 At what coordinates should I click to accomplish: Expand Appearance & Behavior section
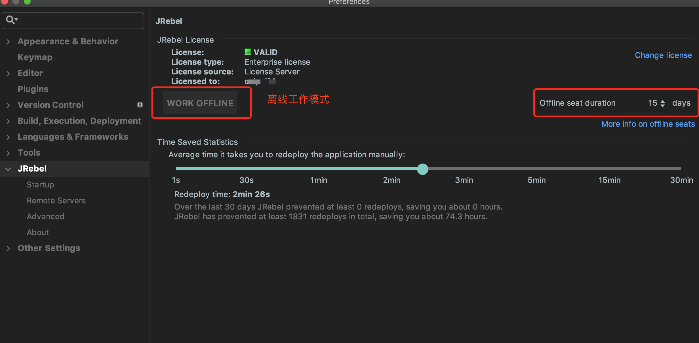pos(8,42)
